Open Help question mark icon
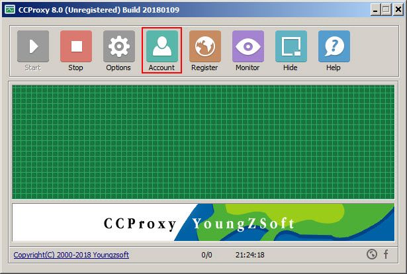407x274 pixels. point(334,50)
